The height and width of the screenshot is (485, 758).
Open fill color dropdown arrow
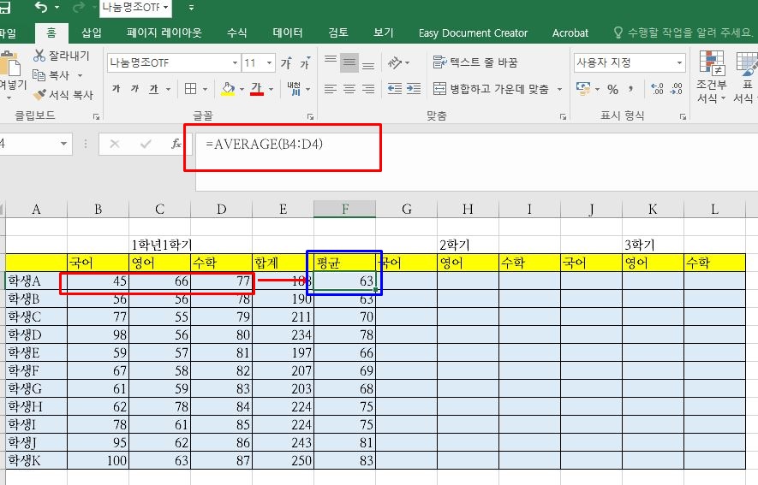[242, 89]
